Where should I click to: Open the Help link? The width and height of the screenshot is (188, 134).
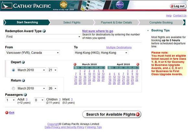[169, 15]
